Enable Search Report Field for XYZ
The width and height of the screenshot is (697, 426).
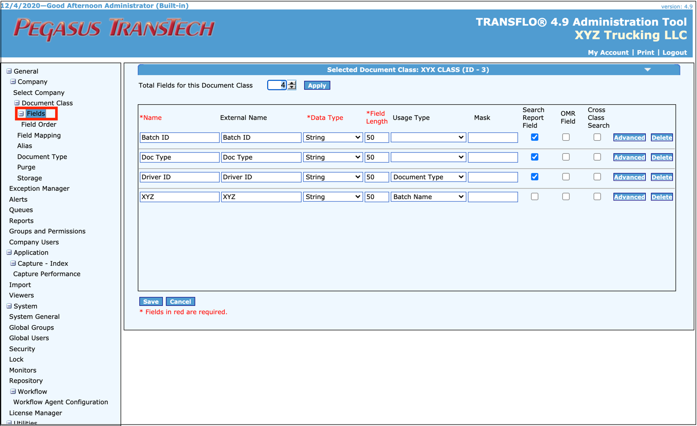[535, 197]
